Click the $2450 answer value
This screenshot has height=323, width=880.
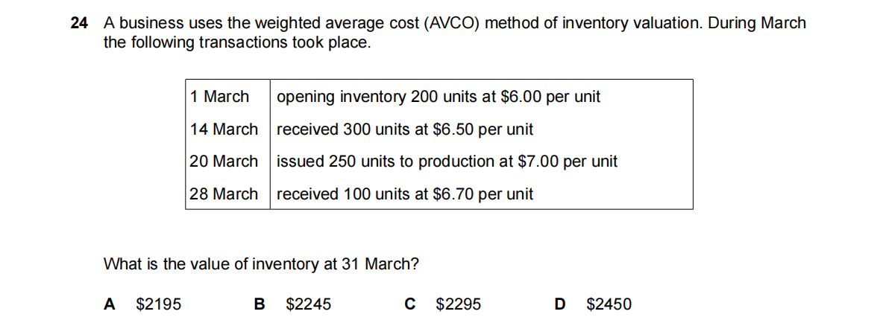[609, 304]
